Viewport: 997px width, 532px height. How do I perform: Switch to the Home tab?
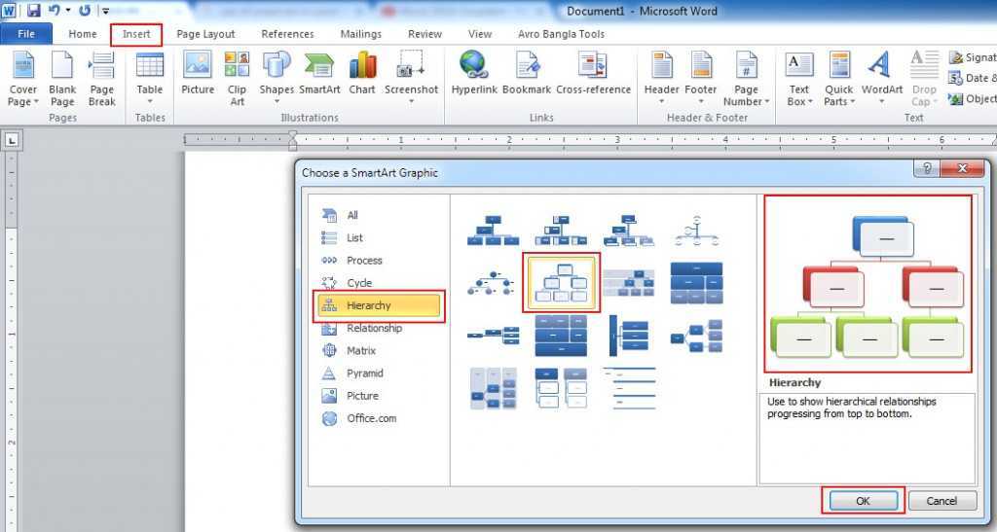[x=83, y=34]
